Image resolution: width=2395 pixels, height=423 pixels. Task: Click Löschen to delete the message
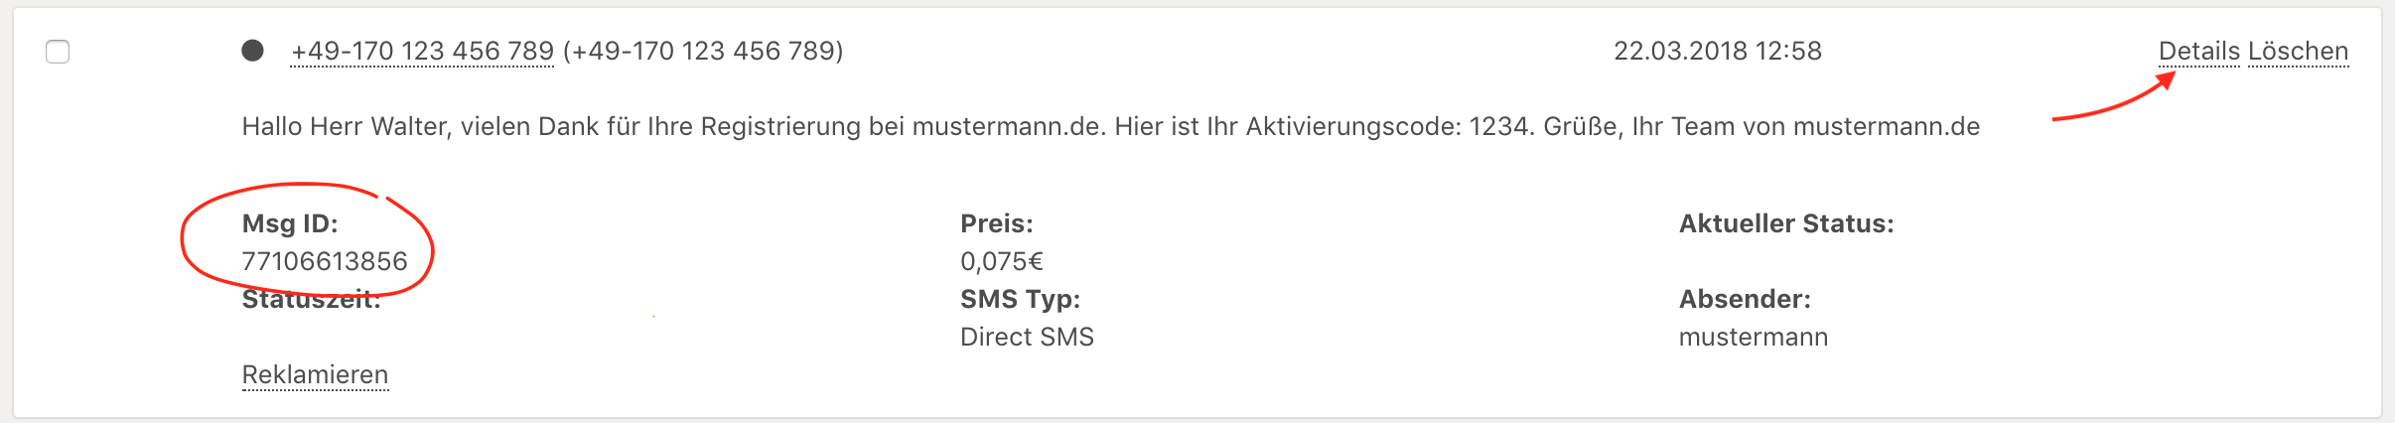tap(2298, 51)
